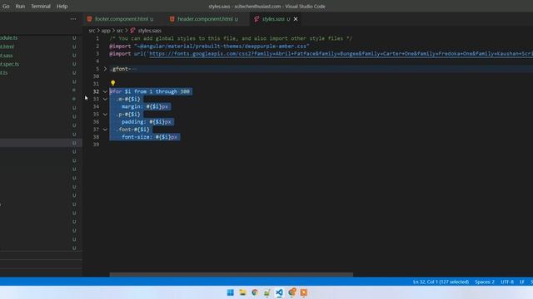Click the 'font-size: #{$i}px' line
The height and width of the screenshot is (299, 533).
point(150,137)
